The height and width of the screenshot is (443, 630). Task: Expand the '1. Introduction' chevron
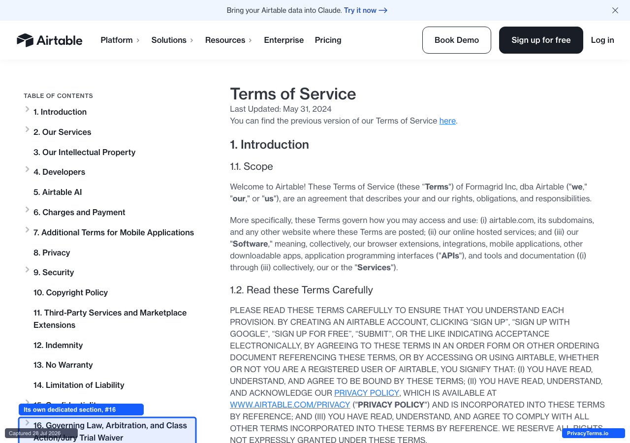pyautogui.click(x=27, y=109)
